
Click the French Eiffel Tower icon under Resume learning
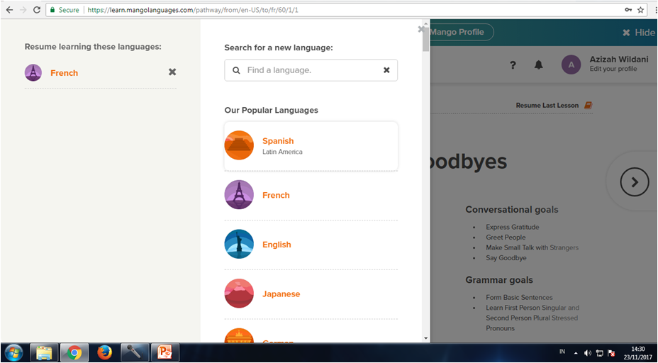pos(33,72)
